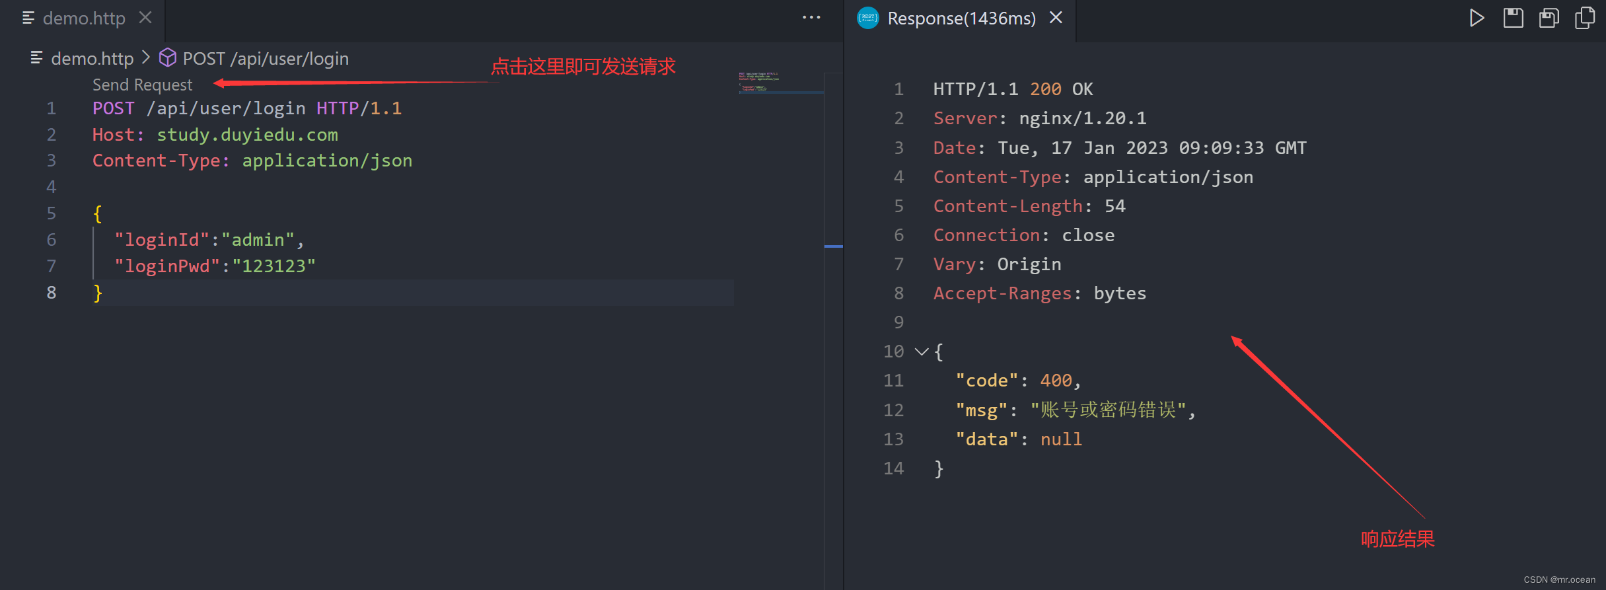Click the closing brace on request line 8
This screenshot has height=590, width=1606.
click(98, 293)
